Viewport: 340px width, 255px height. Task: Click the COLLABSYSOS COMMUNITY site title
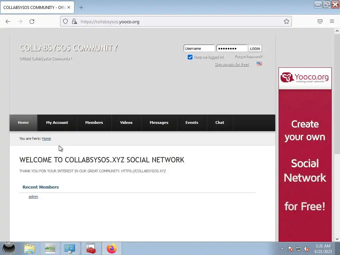[x=68, y=48]
